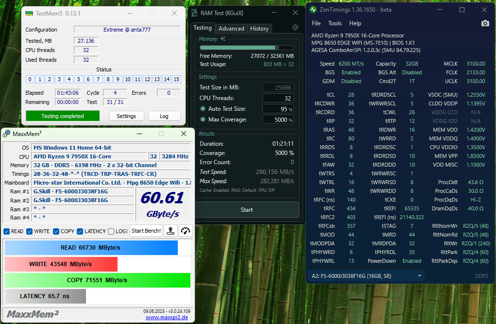This screenshot has width=496, height=324.
Task: Click the Free Memory progress bar
Action: coord(247,48)
